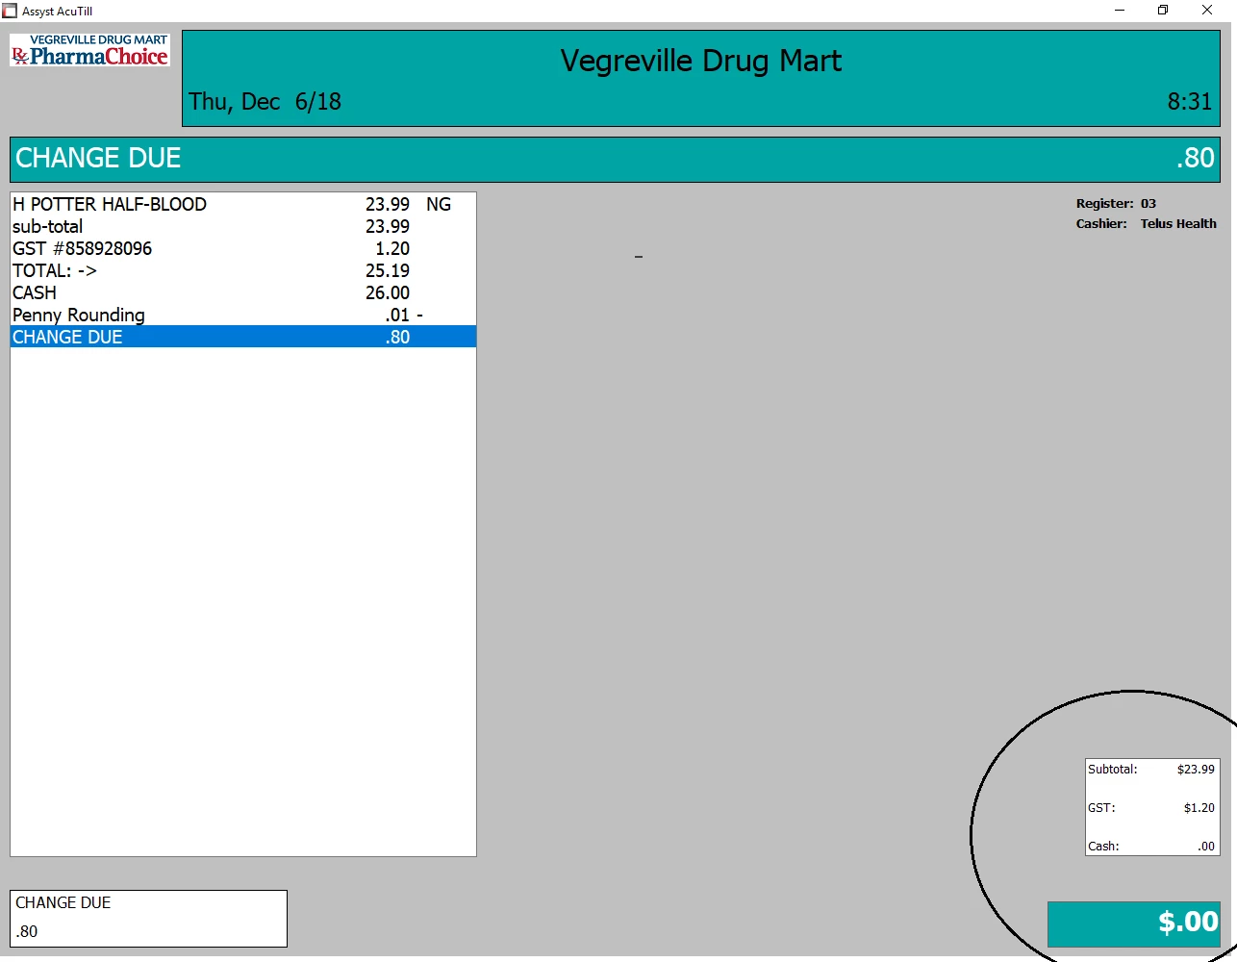Click the GST: $1.20 summary line
The height and width of the screenshot is (962, 1237).
1152,807
